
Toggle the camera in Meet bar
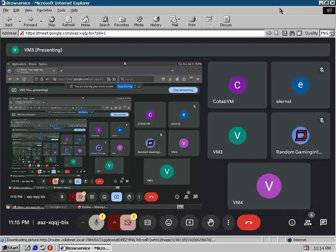click(128, 222)
